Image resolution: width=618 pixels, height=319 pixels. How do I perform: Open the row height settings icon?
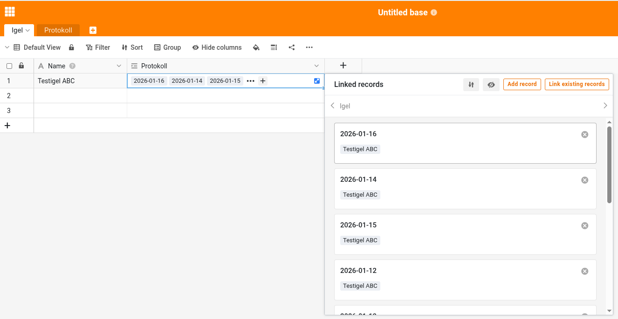274,47
